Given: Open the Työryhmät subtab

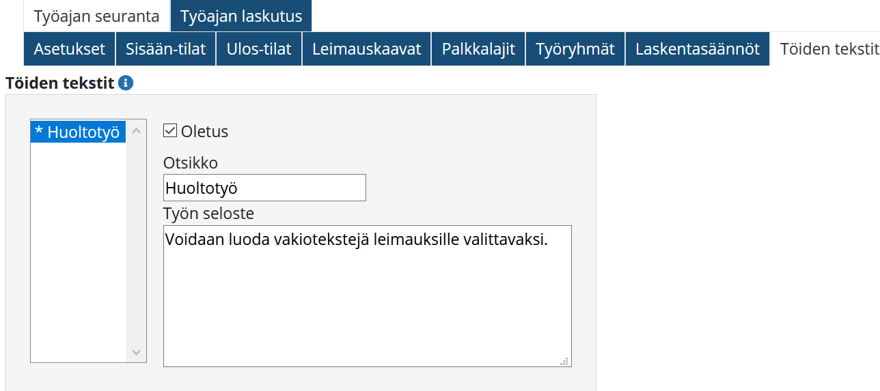Looking at the screenshot, I should (x=575, y=49).
